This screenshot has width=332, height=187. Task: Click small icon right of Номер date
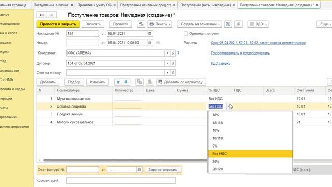(158, 43)
